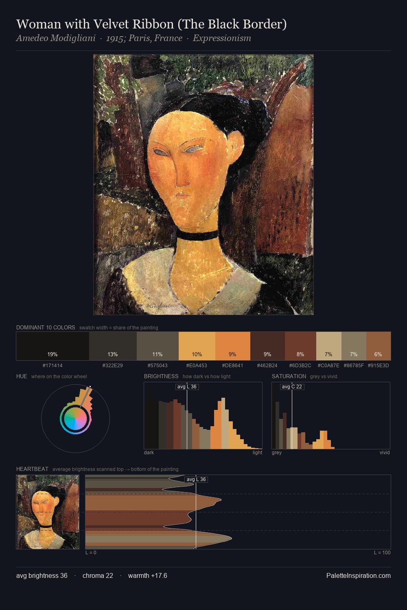Click the avg L 36 label in Heartbeat
407x610 pixels.
(196, 479)
